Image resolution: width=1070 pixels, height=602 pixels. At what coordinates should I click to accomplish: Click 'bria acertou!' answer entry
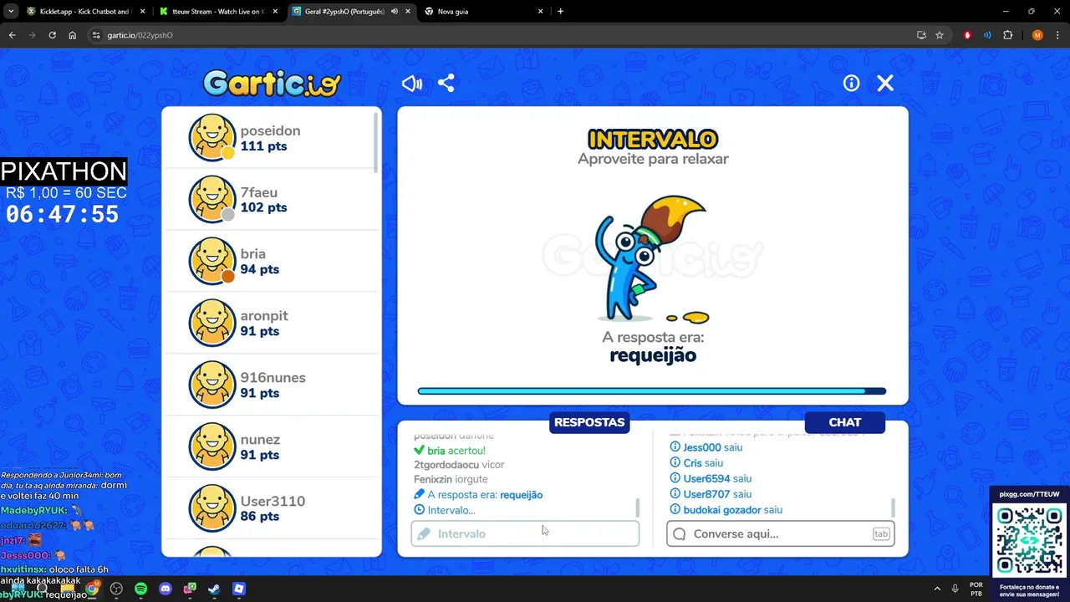coord(450,451)
